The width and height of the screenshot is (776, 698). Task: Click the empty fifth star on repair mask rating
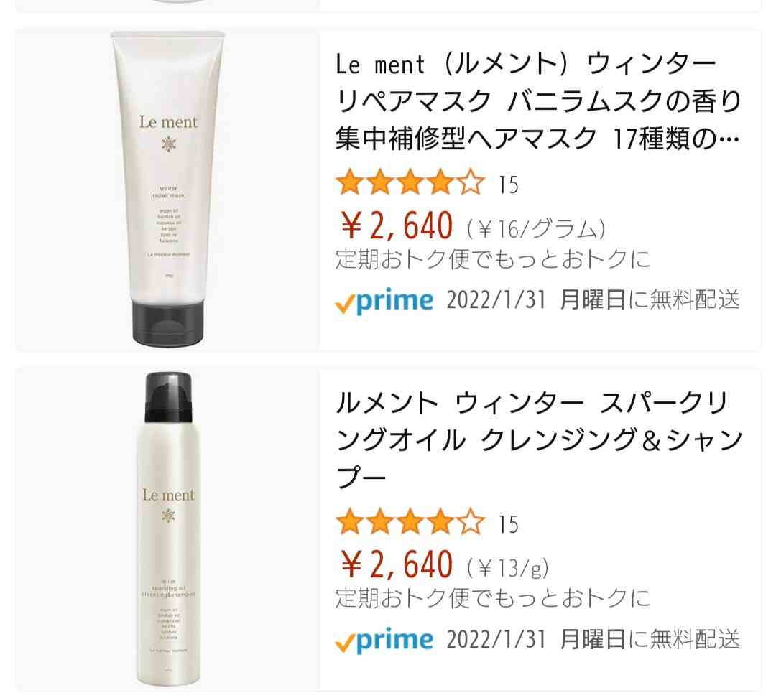[x=471, y=182]
